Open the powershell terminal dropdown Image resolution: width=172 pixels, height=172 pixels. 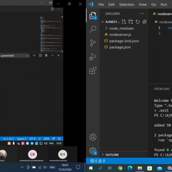click(x=28, y=56)
